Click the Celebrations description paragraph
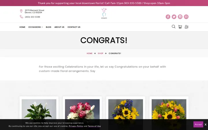This screenshot has height=130, width=208. tap(102, 69)
